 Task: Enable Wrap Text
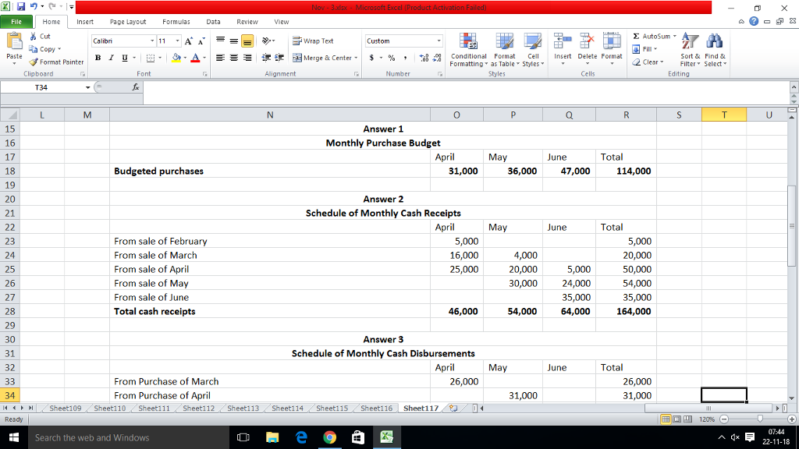[313, 41]
